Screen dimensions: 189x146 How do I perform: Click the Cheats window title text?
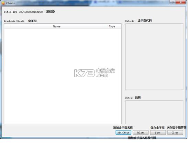[x=10, y=3]
